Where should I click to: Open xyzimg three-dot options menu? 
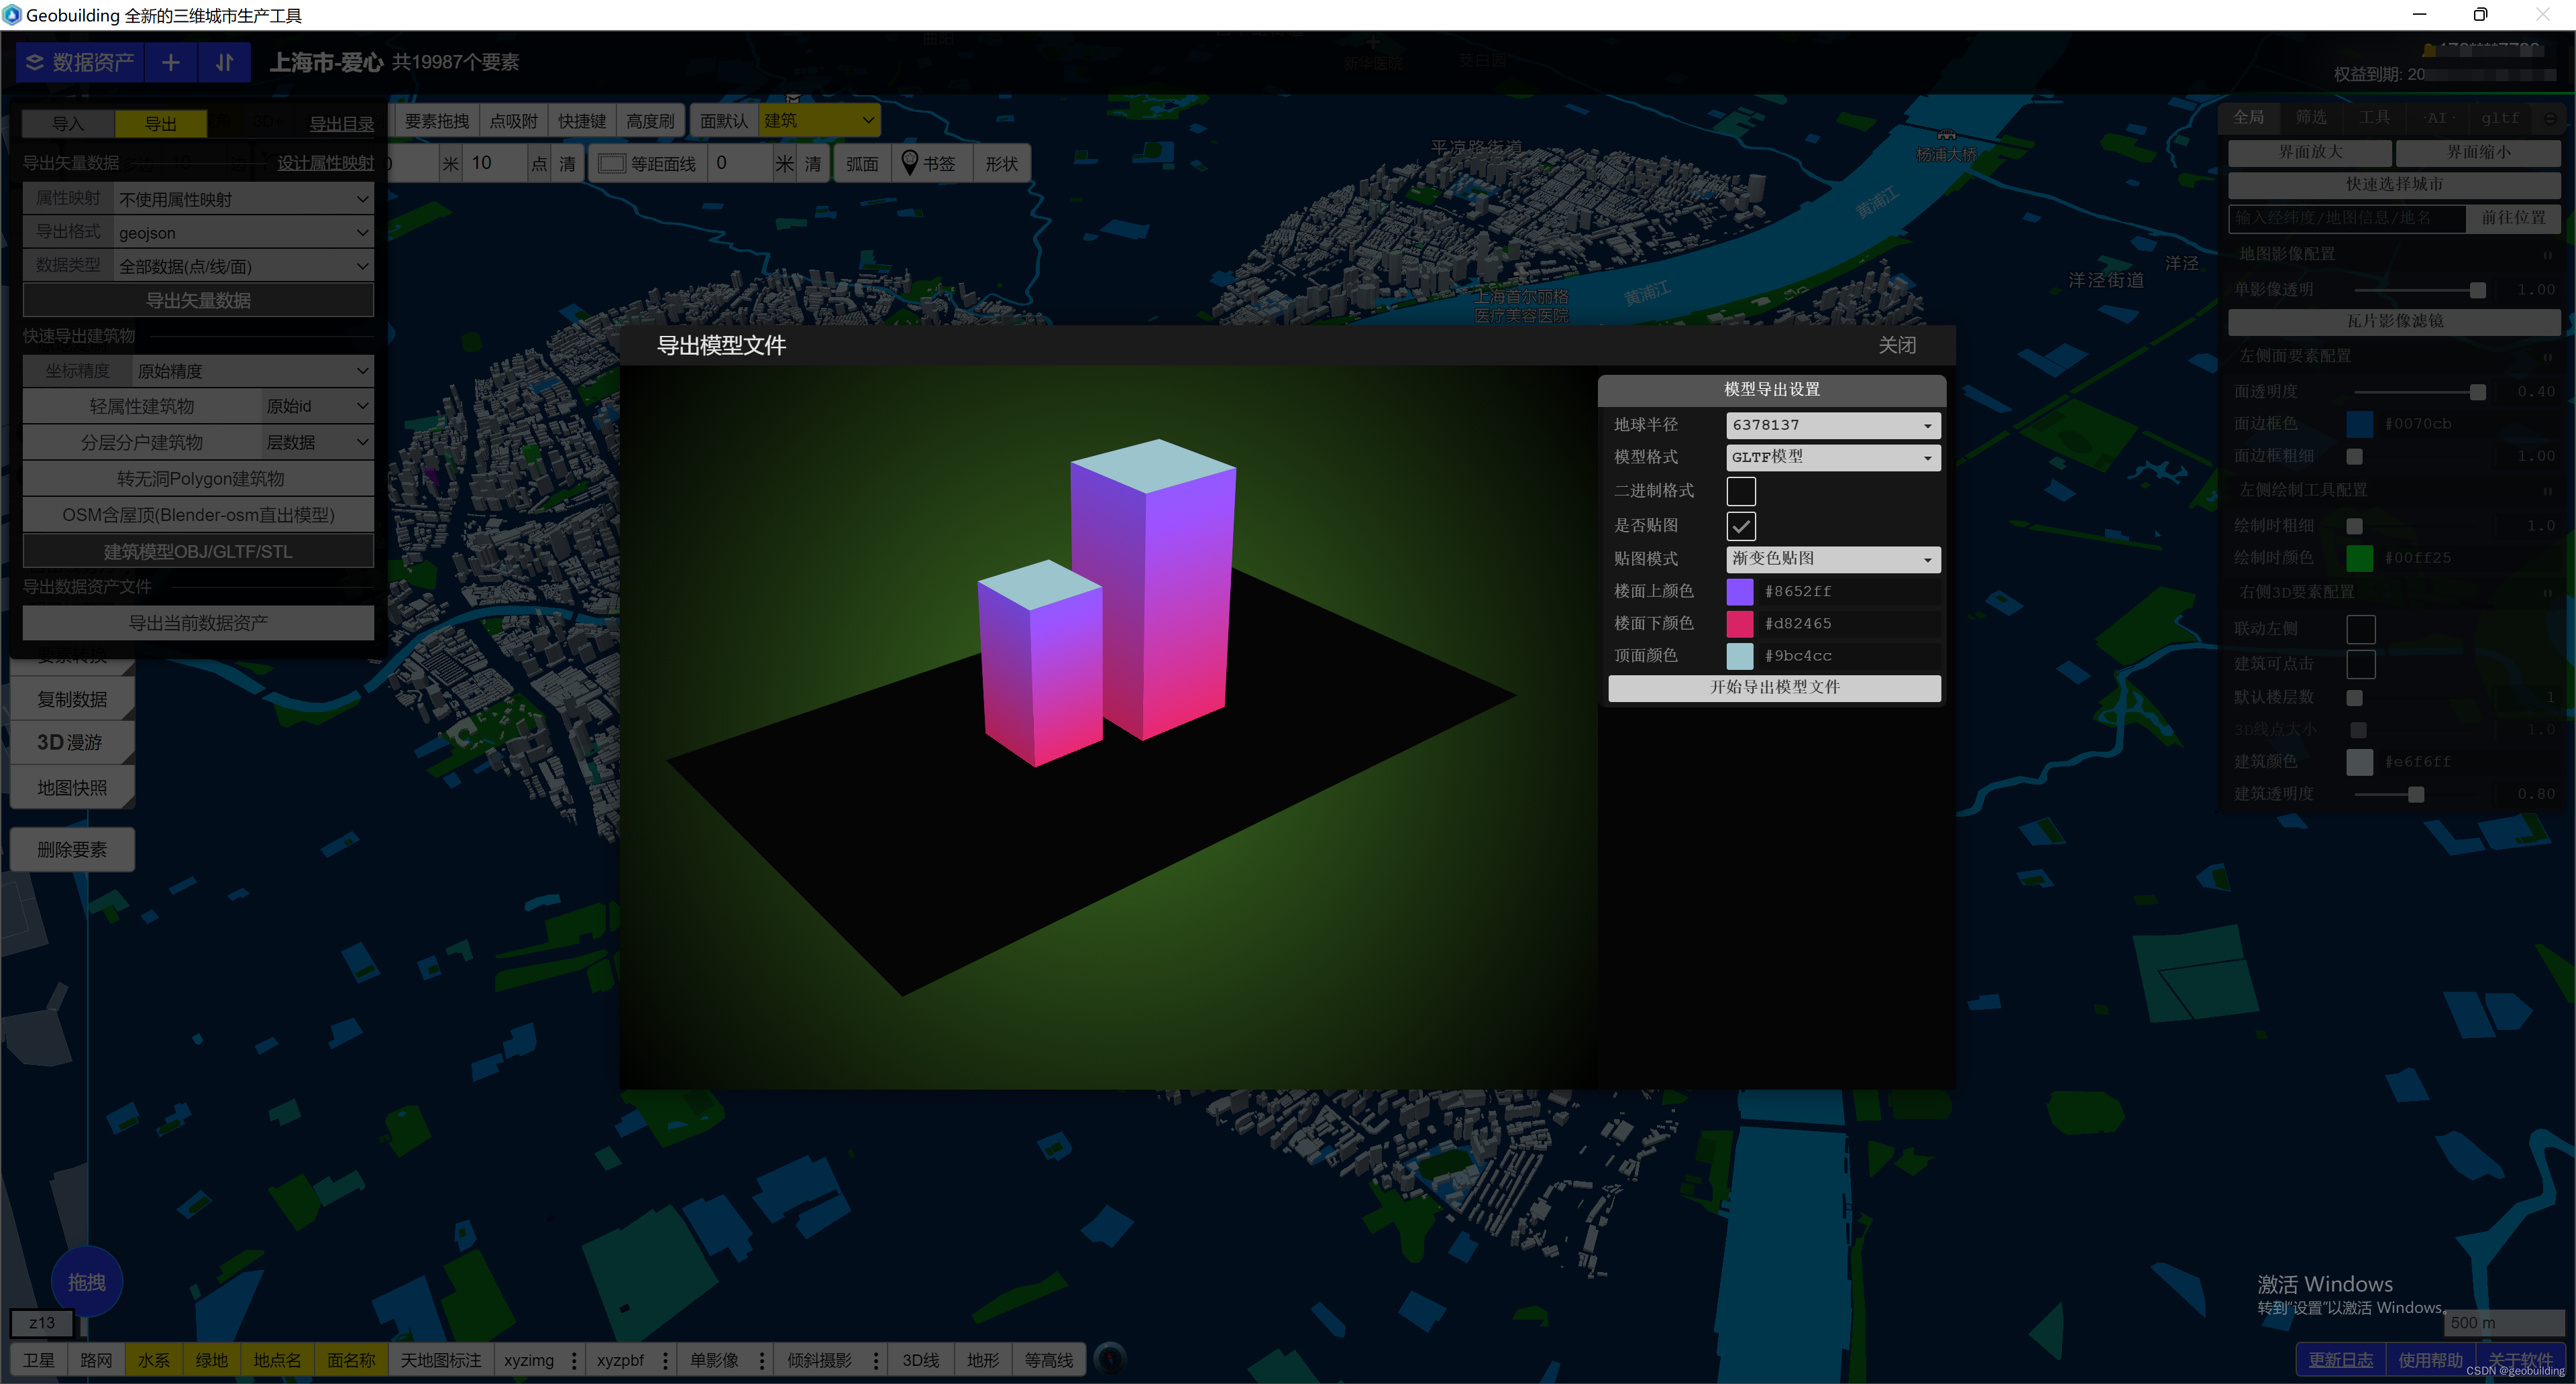[574, 1360]
